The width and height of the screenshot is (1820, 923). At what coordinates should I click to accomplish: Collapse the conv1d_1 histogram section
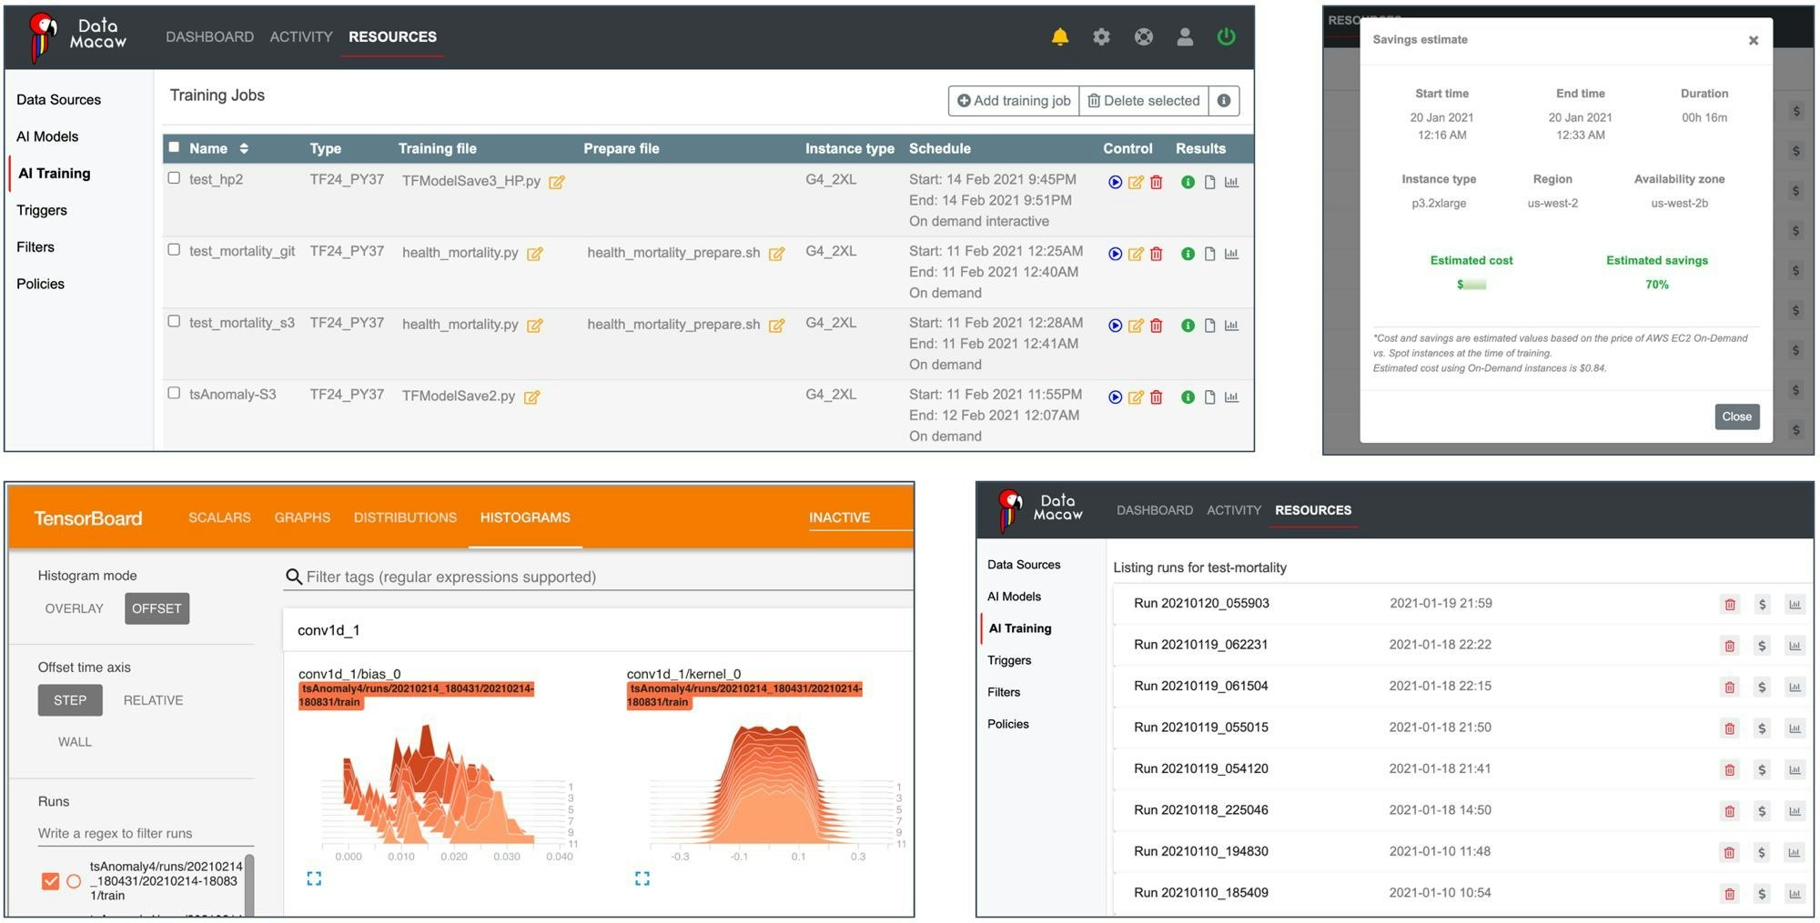(x=597, y=630)
